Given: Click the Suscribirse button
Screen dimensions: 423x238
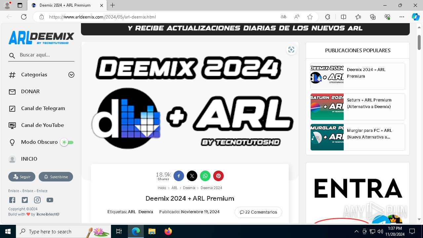Looking at the screenshot, I should (x=56, y=177).
